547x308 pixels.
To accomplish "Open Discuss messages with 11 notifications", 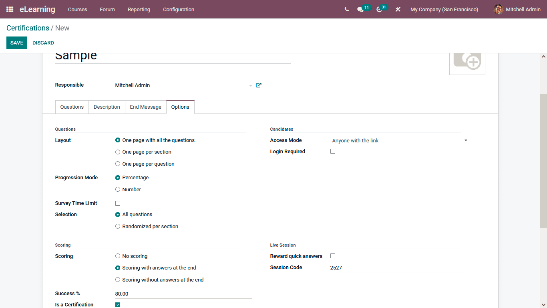I will pyautogui.click(x=360, y=9).
